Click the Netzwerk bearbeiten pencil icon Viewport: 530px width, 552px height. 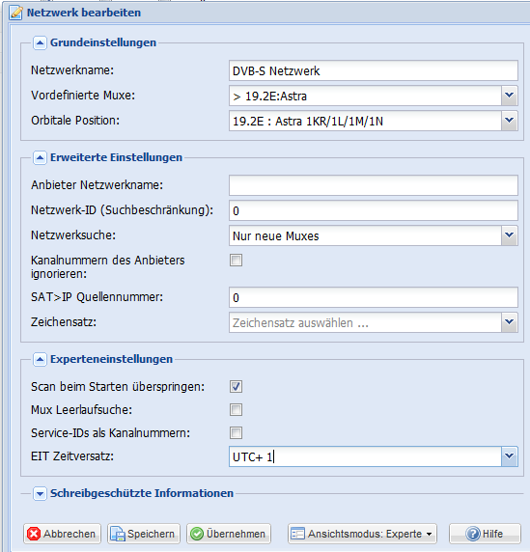pyautogui.click(x=15, y=13)
